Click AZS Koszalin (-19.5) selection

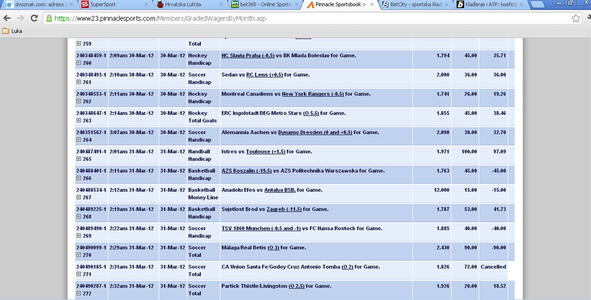(x=247, y=171)
